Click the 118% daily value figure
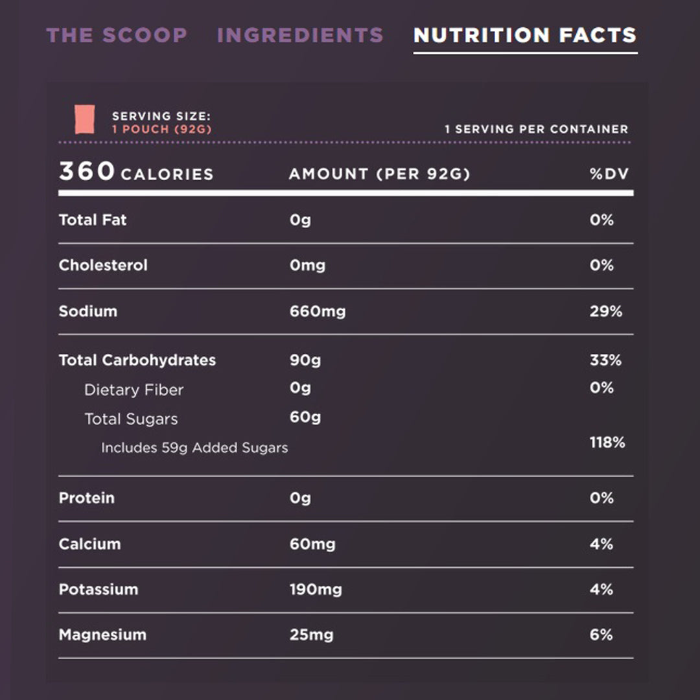Viewport: 700px width, 700px height. [607, 443]
